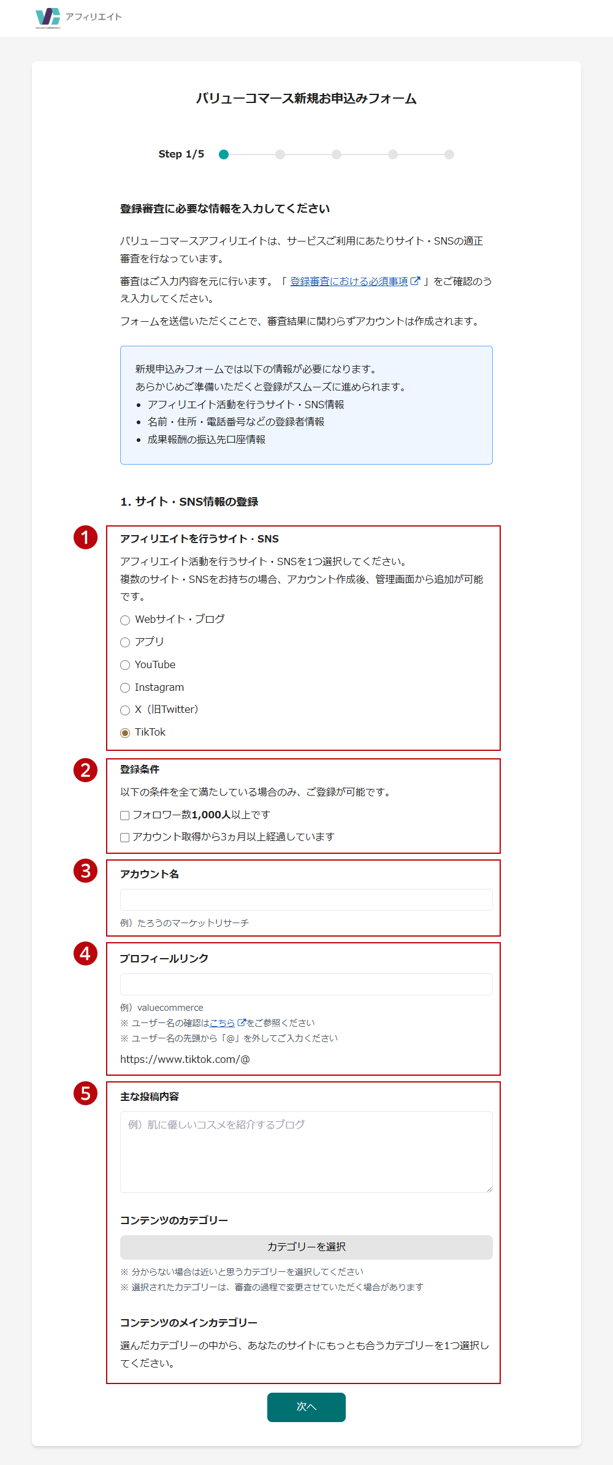Click the 例）たろうのマーケットリサーチ hint text
The height and width of the screenshot is (1465, 613).
185,923
